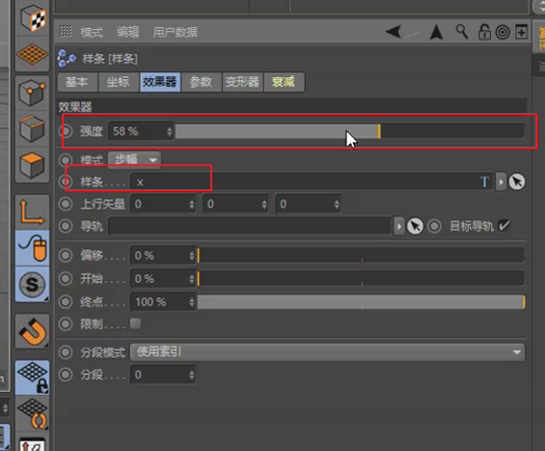Click the dotted grid grip icon
This screenshot has width=545, height=451.
pyautogui.click(x=66, y=31)
